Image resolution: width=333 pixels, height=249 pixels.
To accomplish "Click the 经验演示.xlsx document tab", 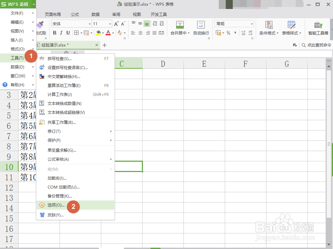I will click(65, 44).
